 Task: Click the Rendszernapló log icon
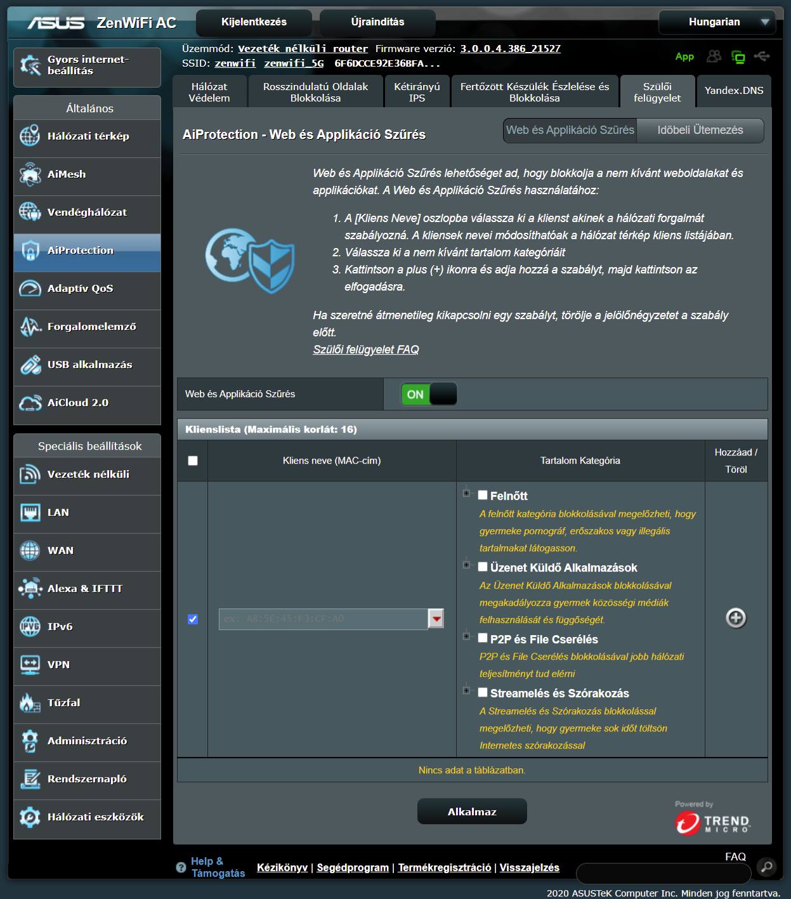pos(30,779)
